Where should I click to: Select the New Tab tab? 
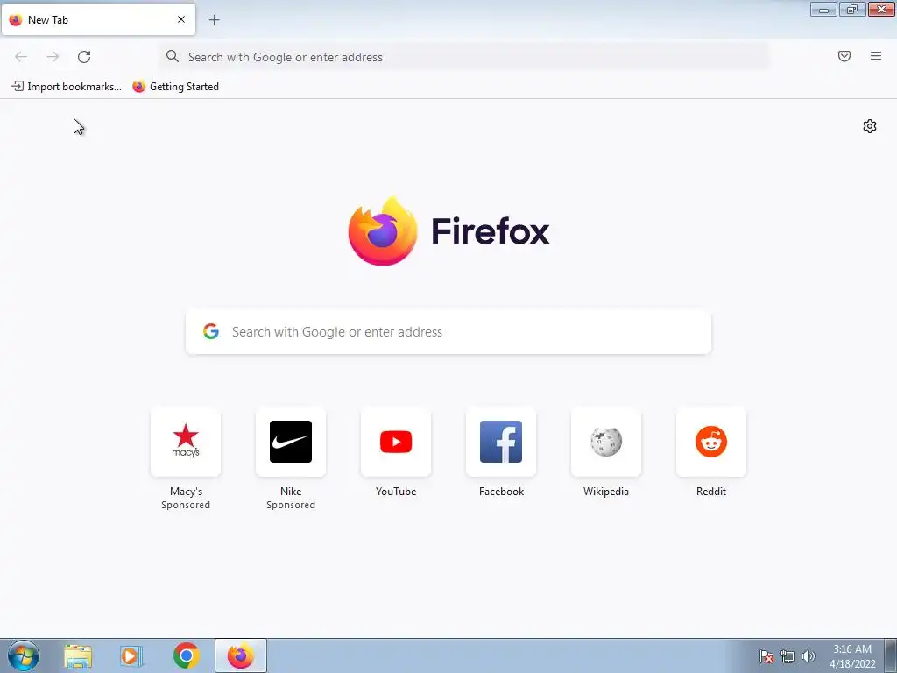click(98, 19)
